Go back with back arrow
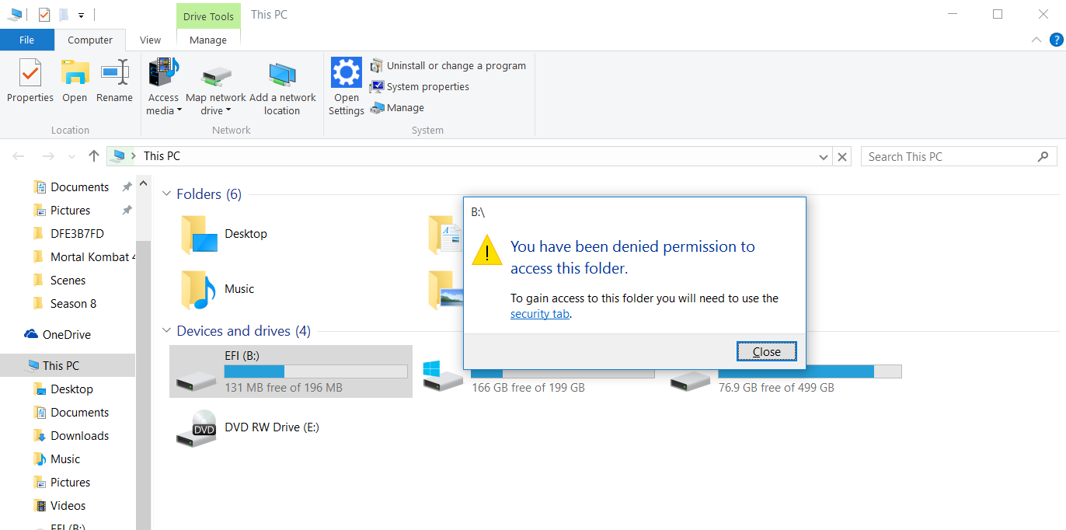Image resolution: width=1066 pixels, height=530 pixels. click(x=19, y=156)
